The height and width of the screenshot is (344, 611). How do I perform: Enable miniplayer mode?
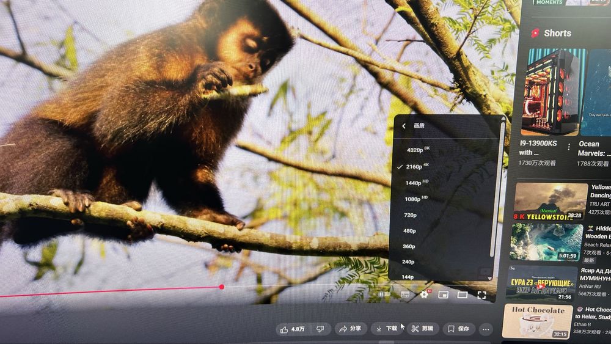(443, 295)
